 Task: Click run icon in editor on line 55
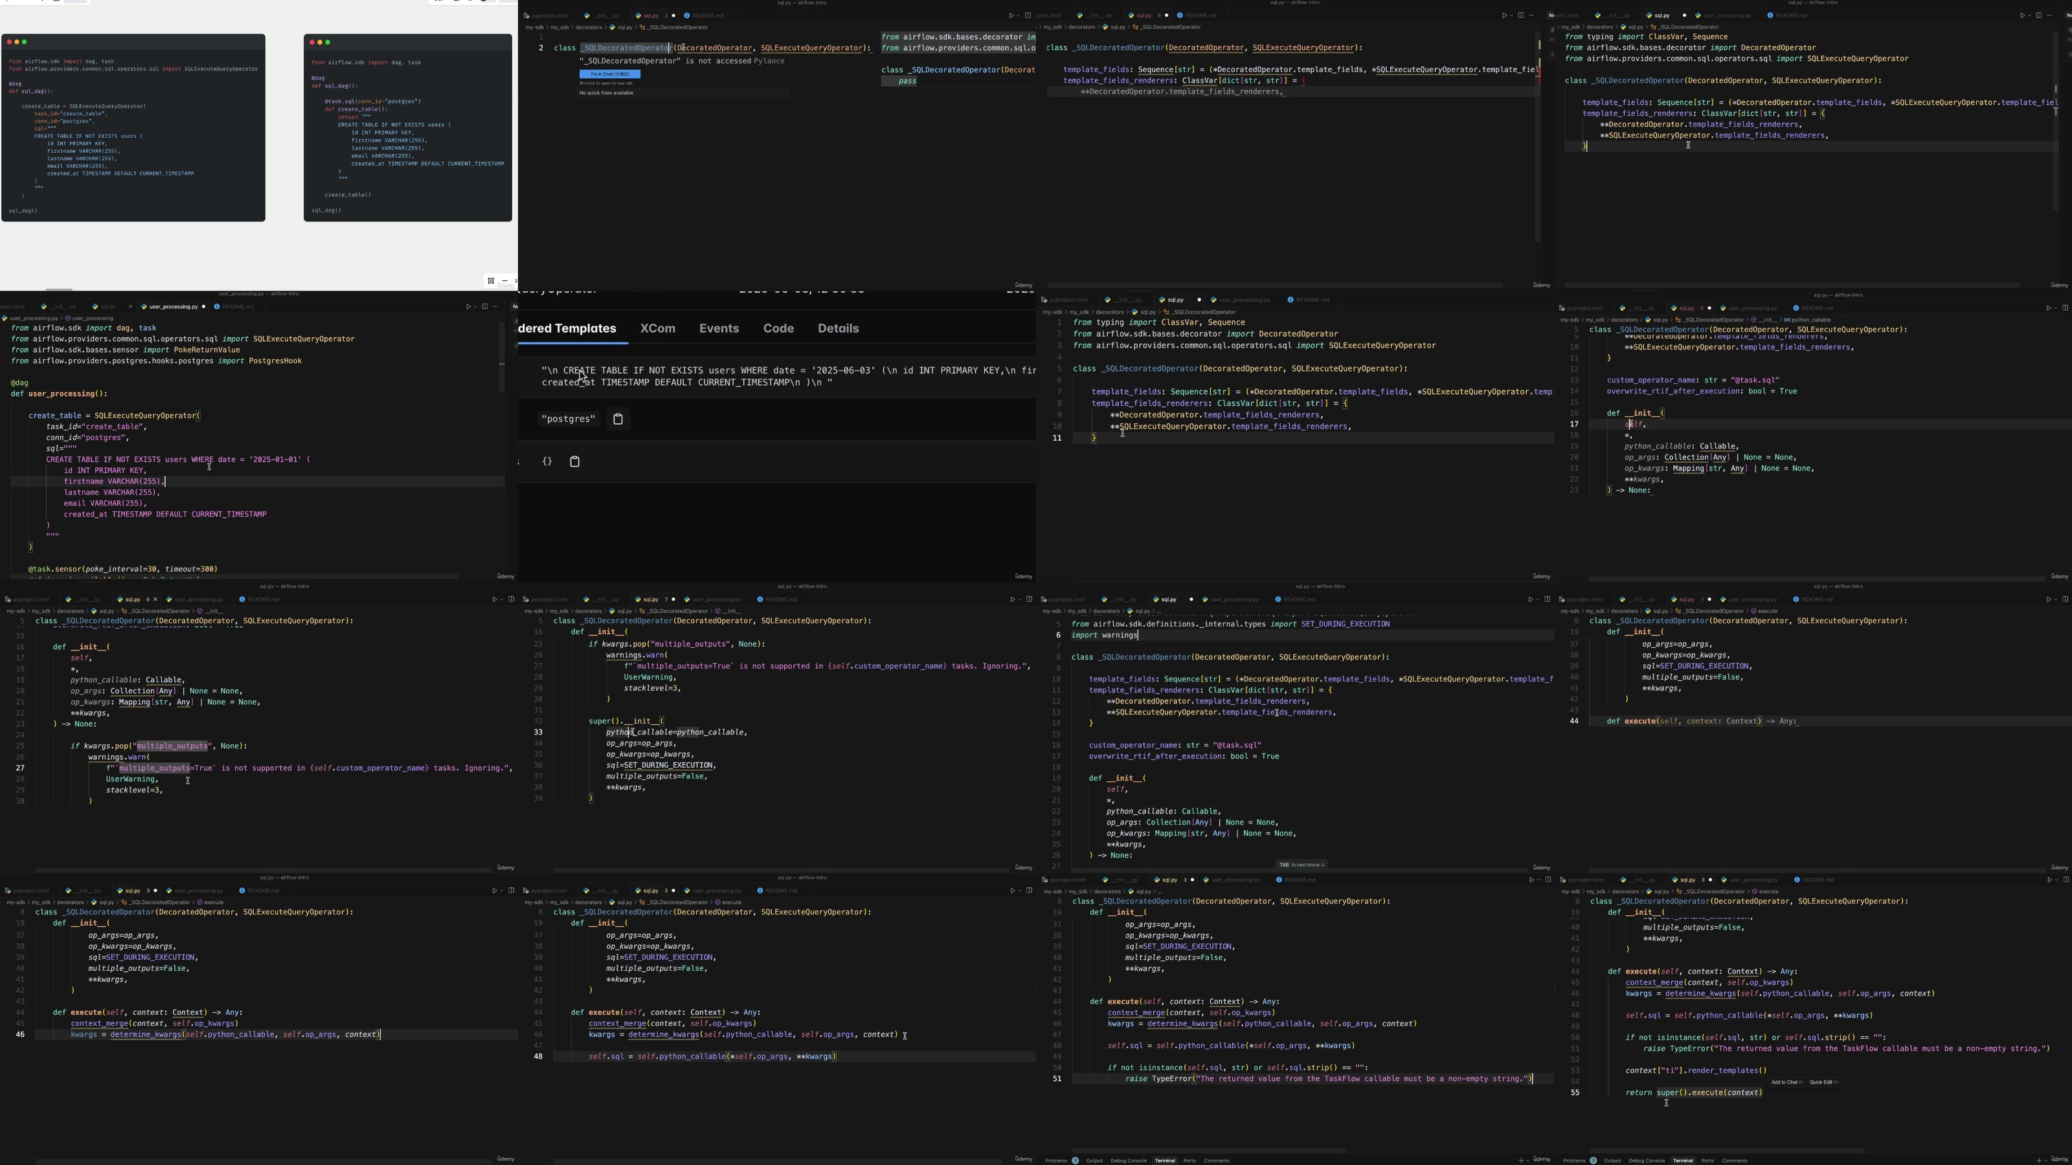[x=2049, y=880]
